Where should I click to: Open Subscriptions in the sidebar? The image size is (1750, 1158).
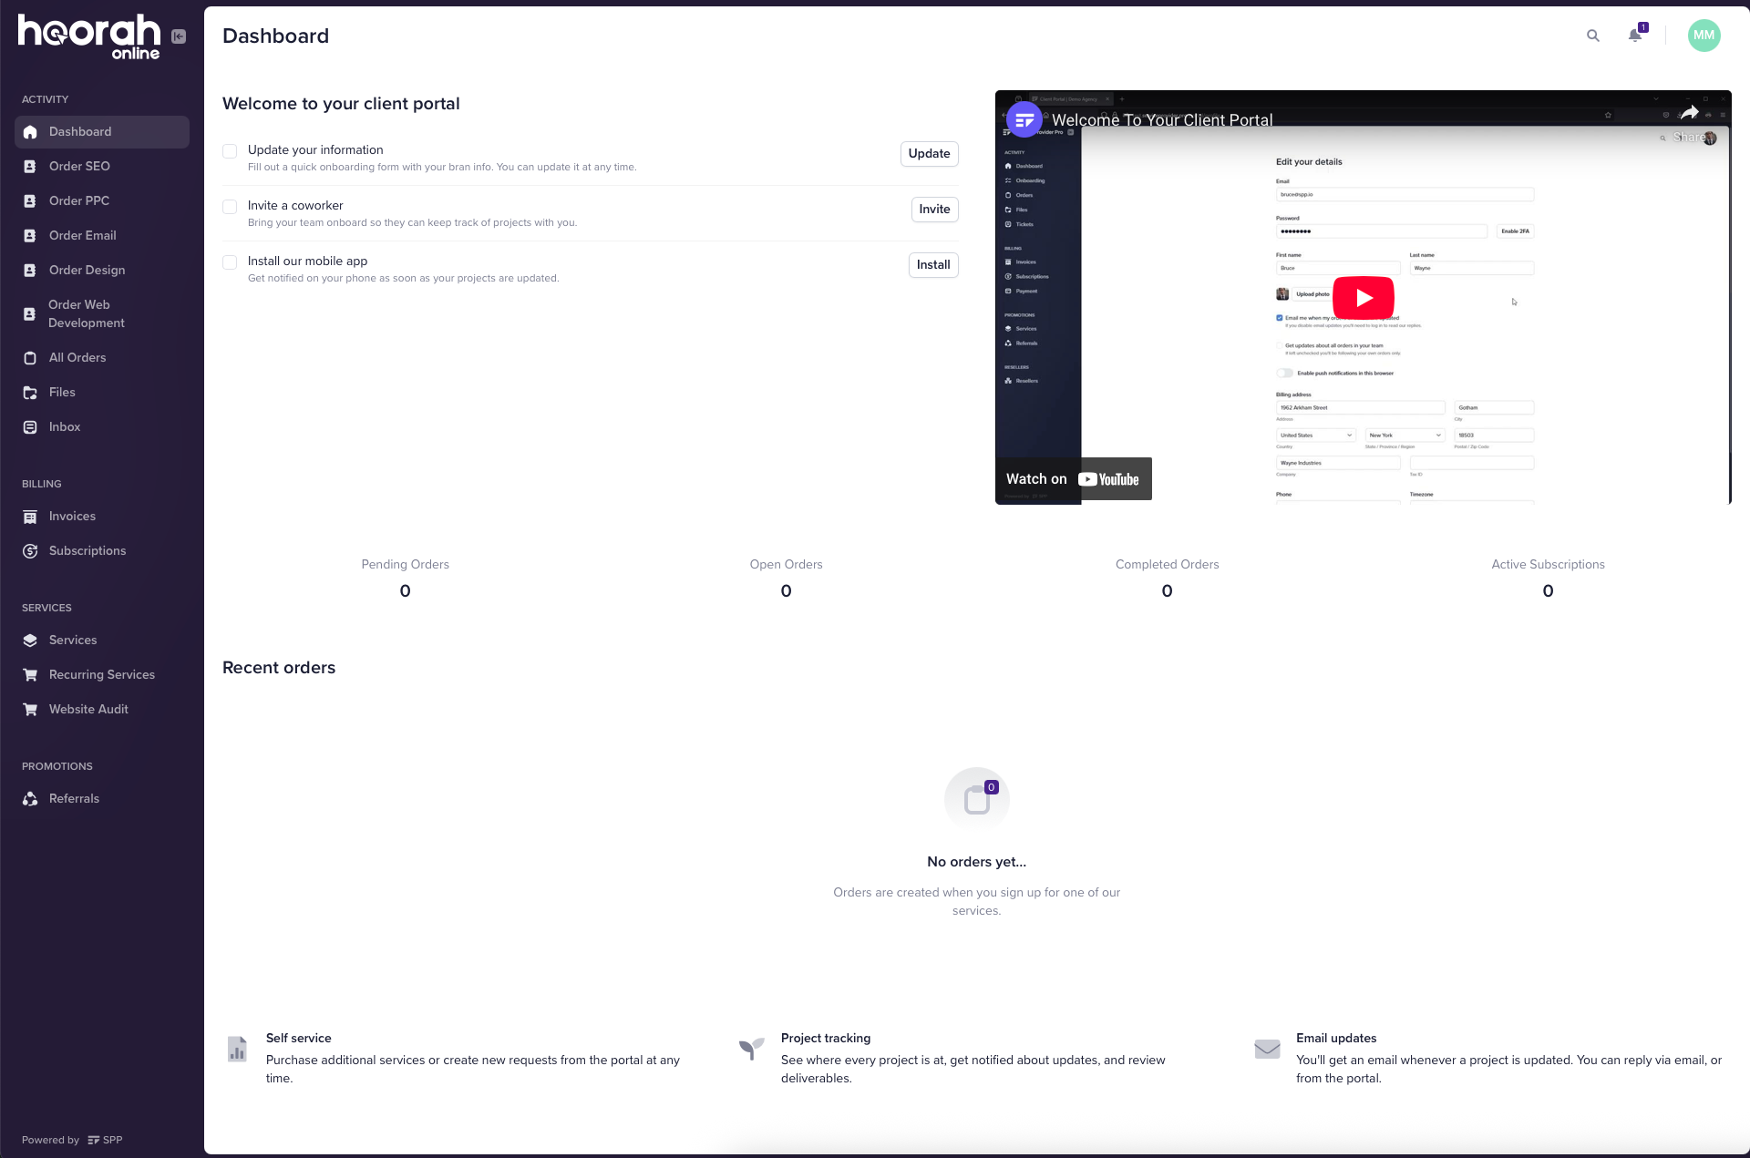[x=87, y=550]
